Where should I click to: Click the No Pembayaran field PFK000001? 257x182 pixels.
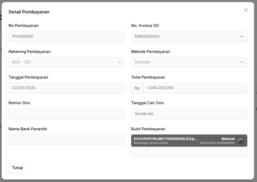(x=66, y=37)
